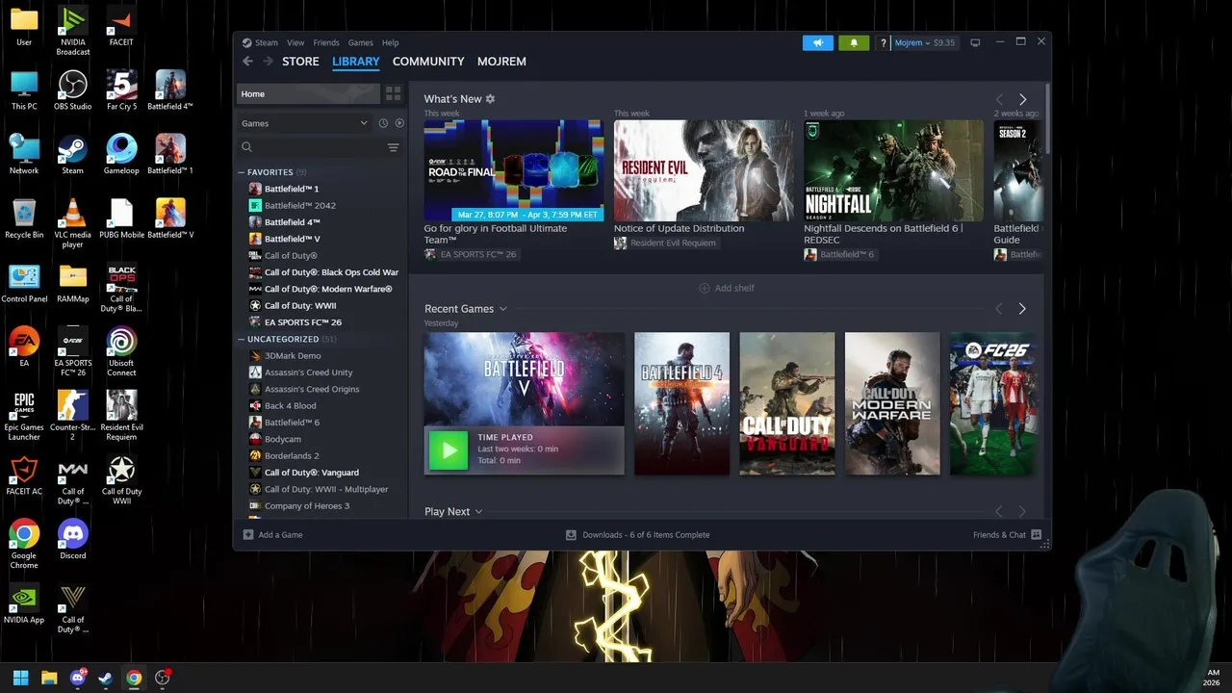Switch to the STORE tab
This screenshot has height=693, width=1232.
(300, 61)
